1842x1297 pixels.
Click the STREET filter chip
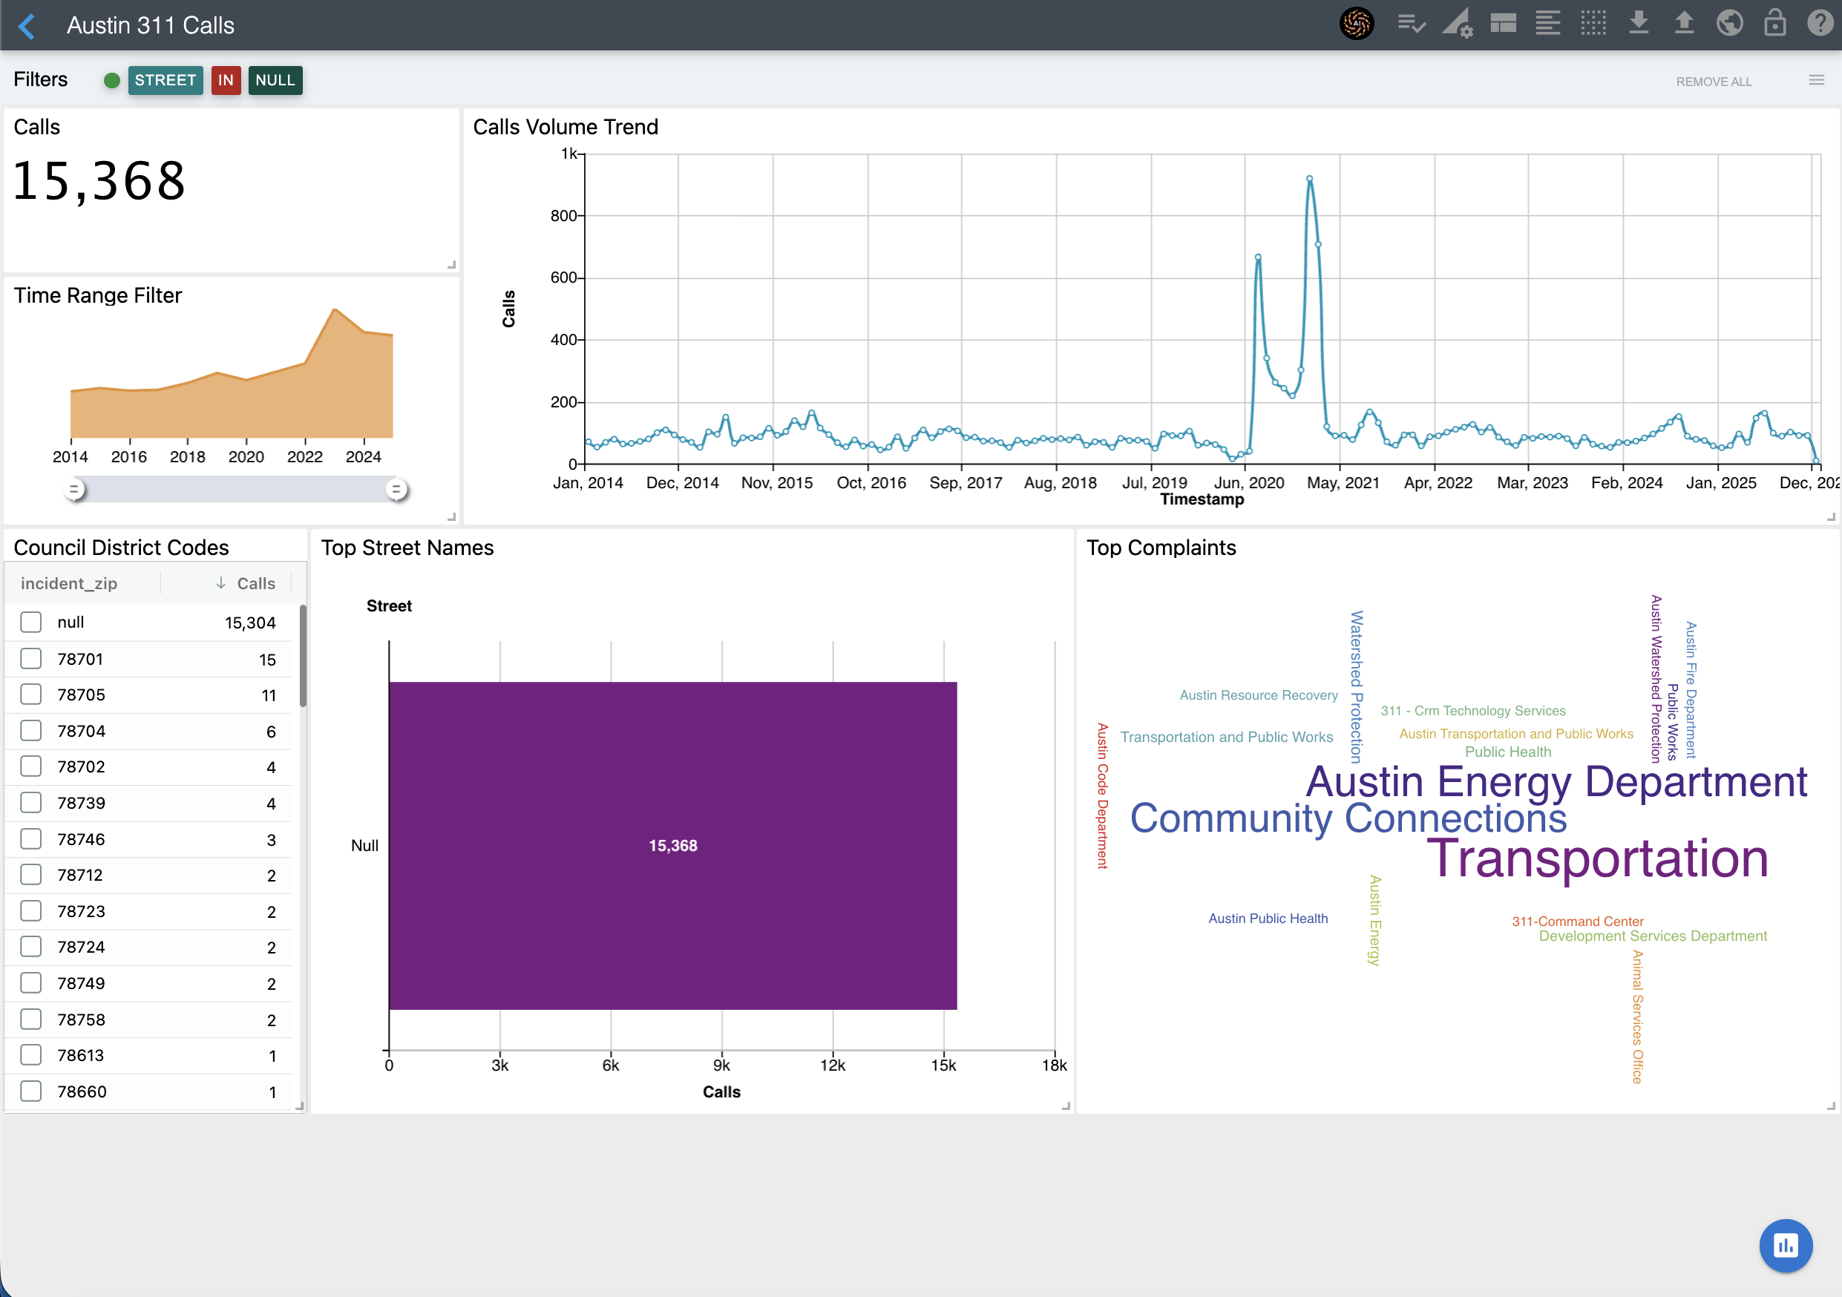point(165,80)
